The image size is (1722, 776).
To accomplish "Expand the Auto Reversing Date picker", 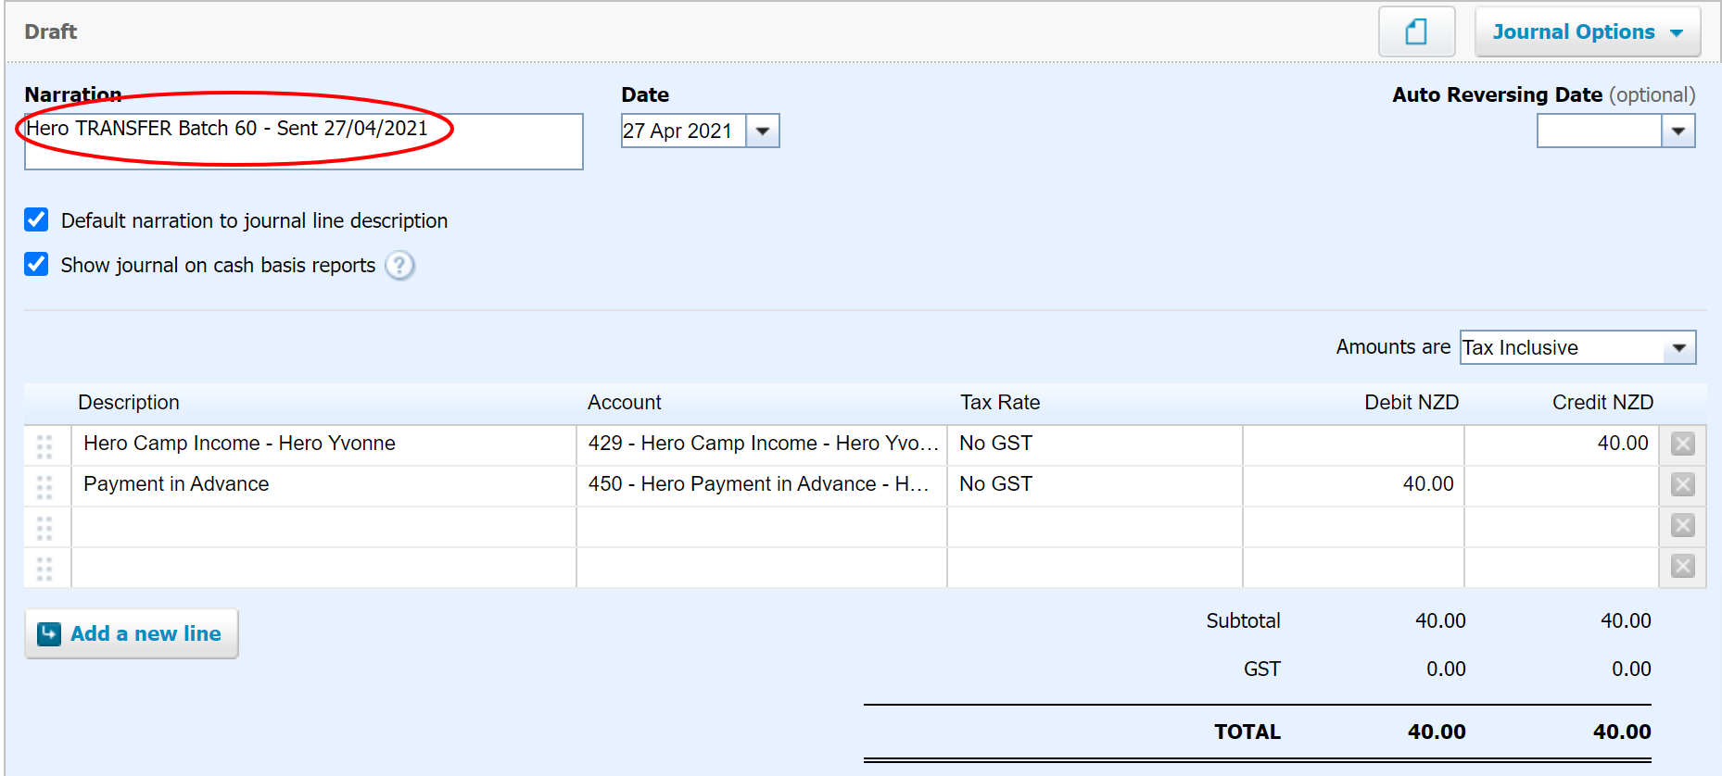I will coord(1678,131).
